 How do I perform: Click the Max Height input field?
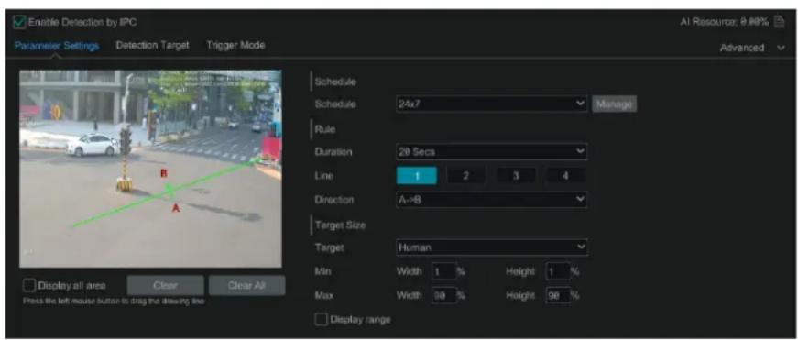coord(557,296)
